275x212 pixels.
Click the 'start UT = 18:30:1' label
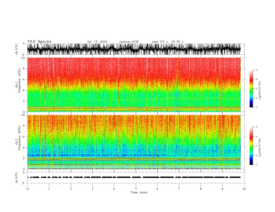(x=168, y=42)
